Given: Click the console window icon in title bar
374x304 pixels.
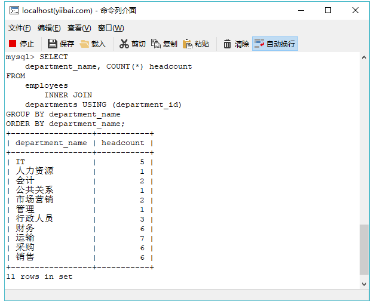Looking at the screenshot, I should point(14,10).
